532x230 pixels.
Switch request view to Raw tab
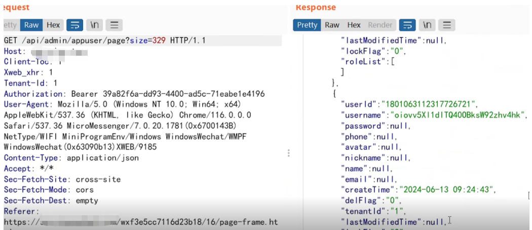[x=31, y=25]
